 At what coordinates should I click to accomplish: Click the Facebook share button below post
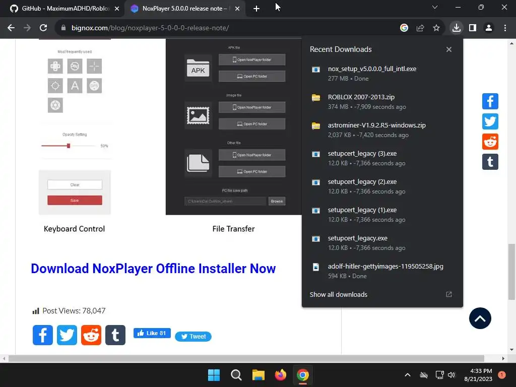point(43,335)
